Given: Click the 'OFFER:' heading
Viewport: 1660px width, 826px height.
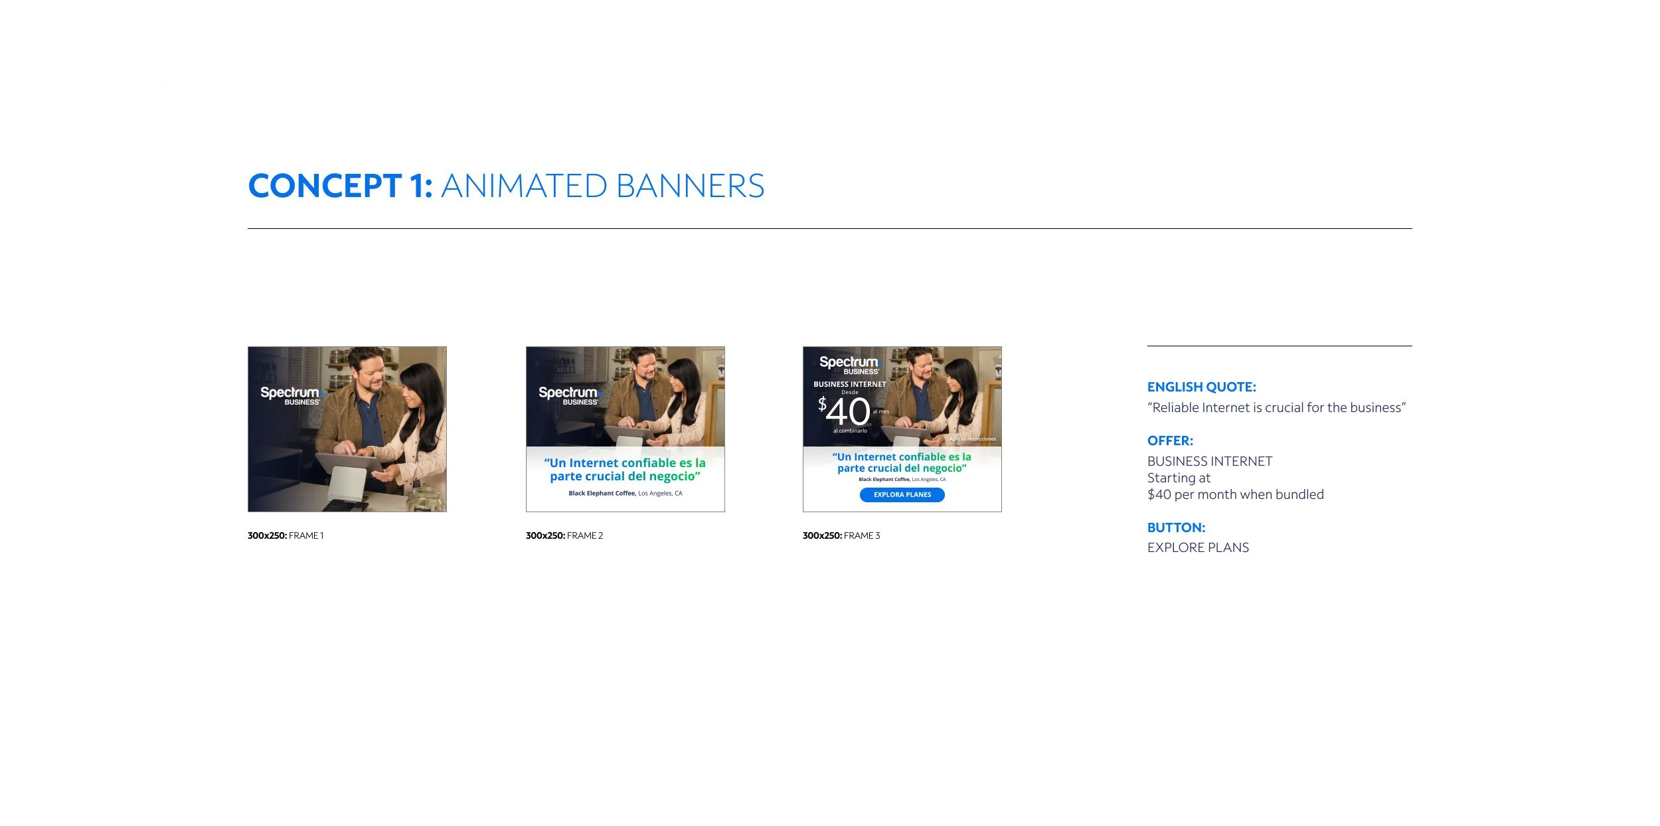Looking at the screenshot, I should (1170, 441).
